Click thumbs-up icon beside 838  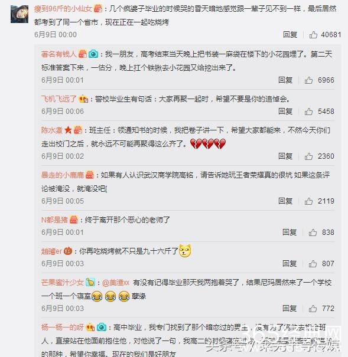(x=313, y=232)
